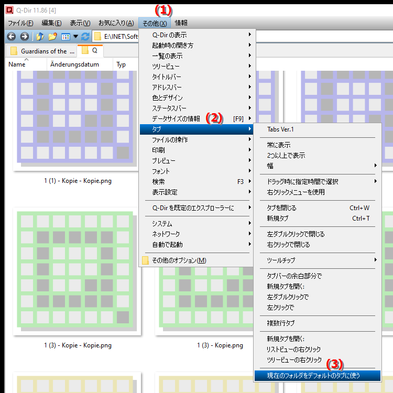Viewport: 393px width, 393px height.
Task: Click the その他(X) menu
Action: coord(155,23)
